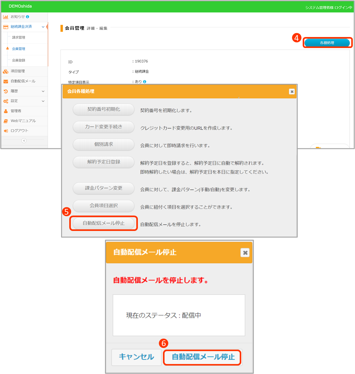Click the 自動配信メール停止 button in 会員各種処理
The height and width of the screenshot is (374, 355).
(104, 223)
